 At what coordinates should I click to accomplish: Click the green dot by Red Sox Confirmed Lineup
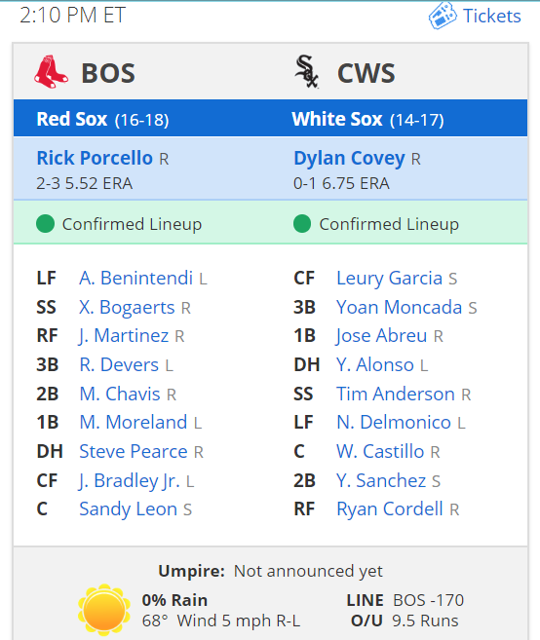coord(46,224)
